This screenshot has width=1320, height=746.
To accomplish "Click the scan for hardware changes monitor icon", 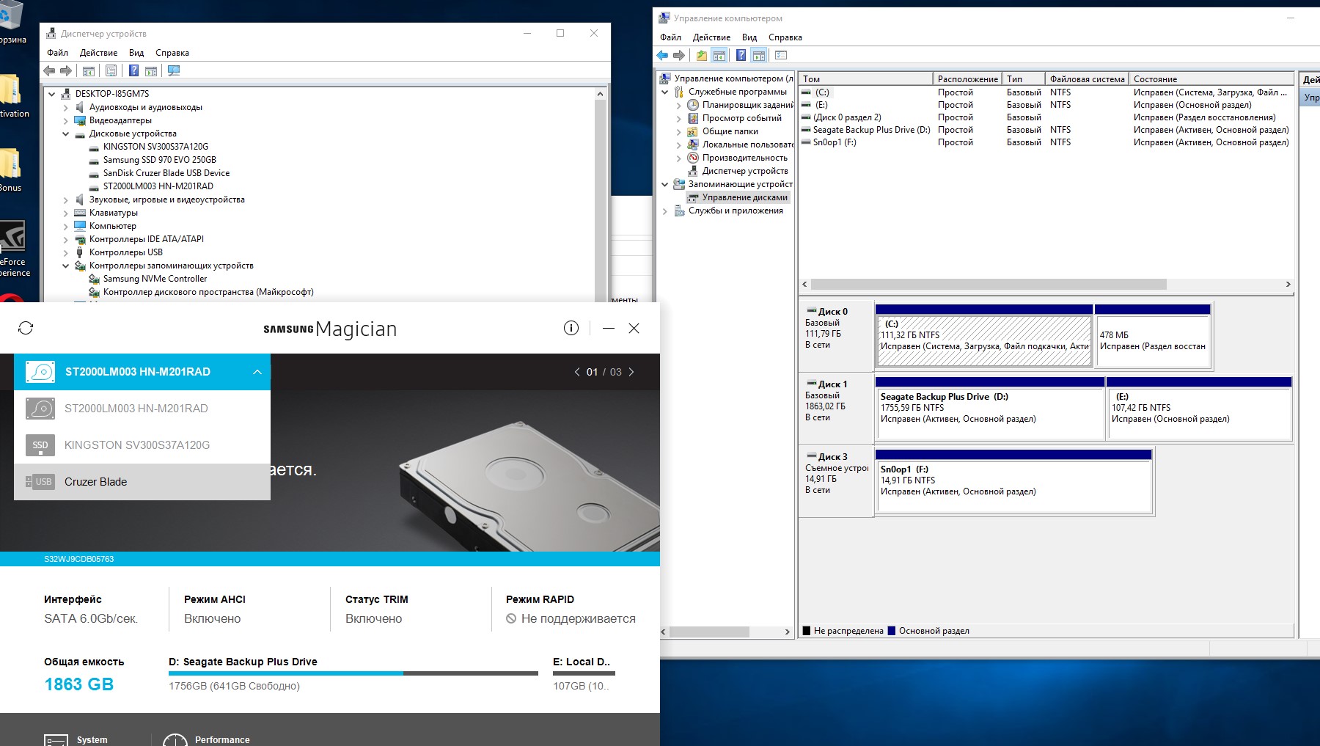I will 174,70.
